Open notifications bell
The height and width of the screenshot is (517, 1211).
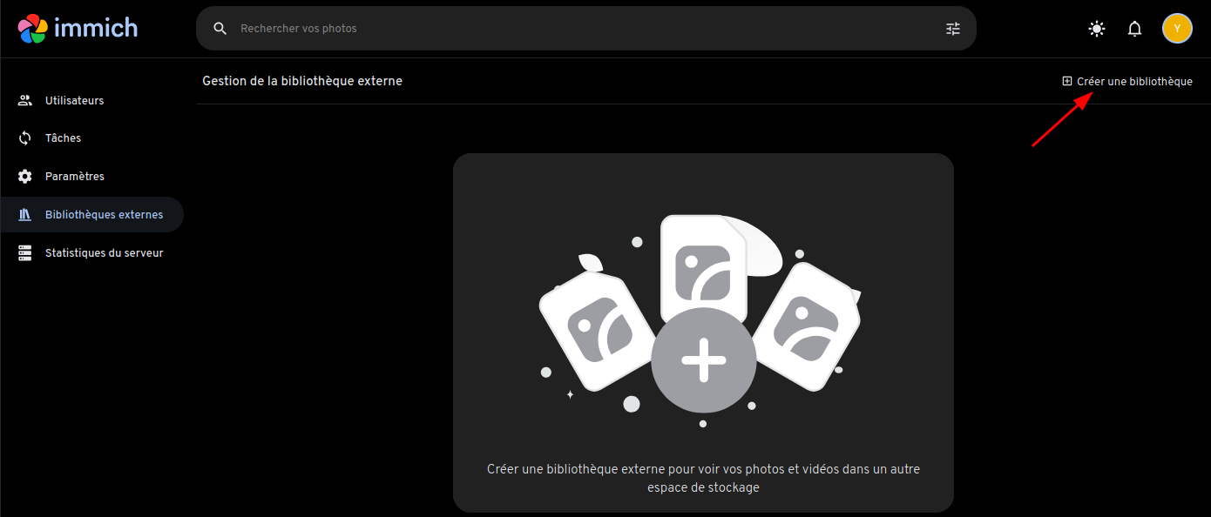coord(1134,29)
